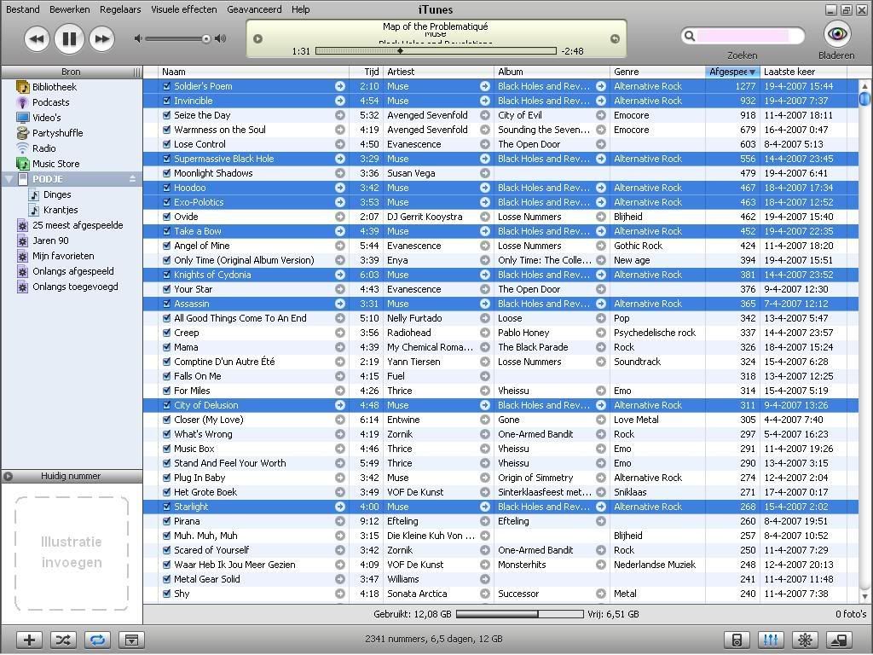Open the Visuele effecten menu
Viewport: 873px width, 655px height.
coord(183,9)
